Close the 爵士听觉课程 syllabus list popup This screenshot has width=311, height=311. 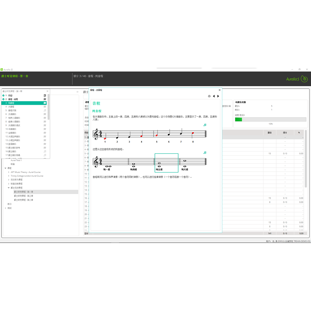pos(48,91)
